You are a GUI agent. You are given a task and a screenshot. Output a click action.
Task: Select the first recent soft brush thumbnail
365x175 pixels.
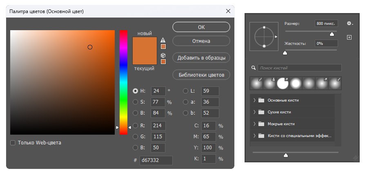tap(256, 83)
